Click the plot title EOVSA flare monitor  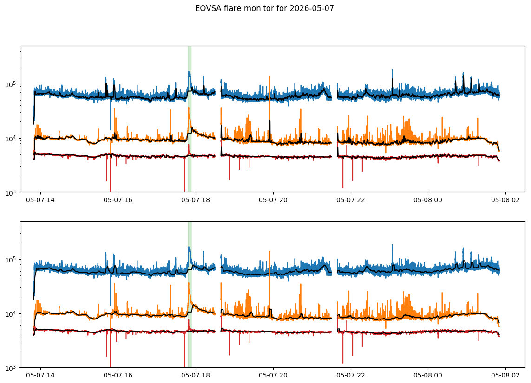point(264,8)
